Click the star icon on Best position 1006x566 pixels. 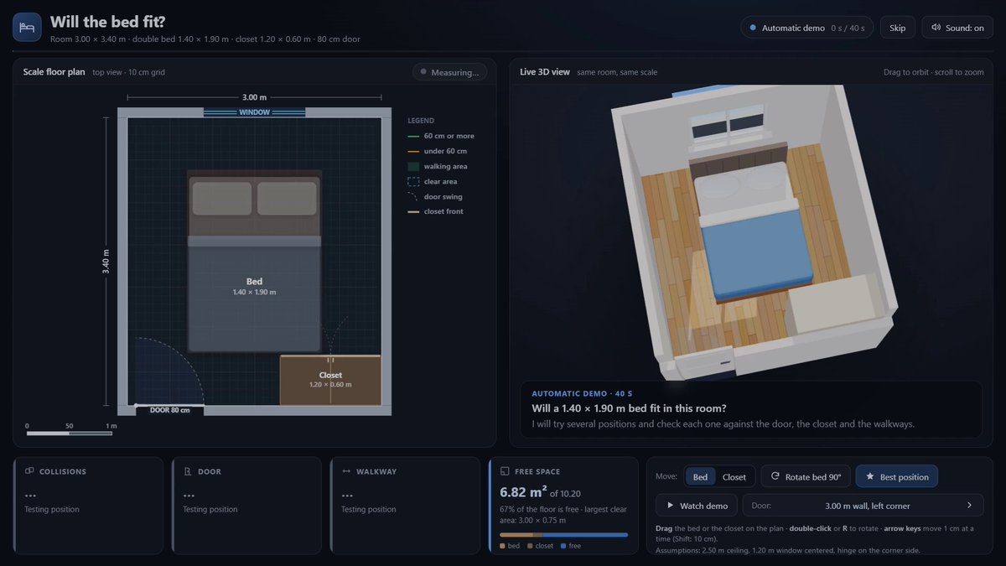870,476
